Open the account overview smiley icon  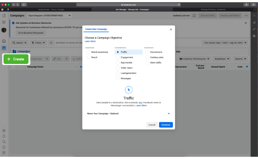4,41
